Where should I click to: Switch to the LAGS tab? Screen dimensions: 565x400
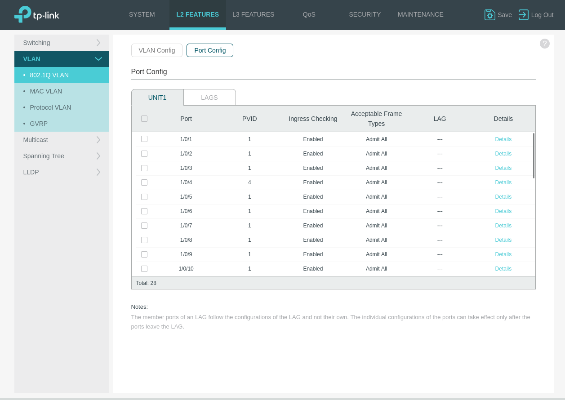(209, 98)
